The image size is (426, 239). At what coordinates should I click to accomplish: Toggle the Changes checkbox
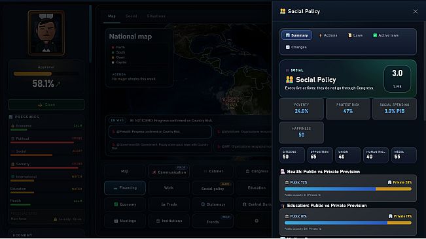[288, 47]
